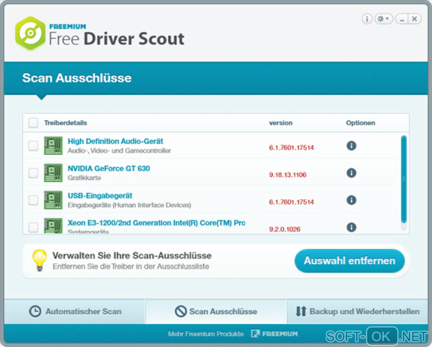The image size is (432, 347).
Task: Open Mehr Freemium Produkte link
Action: (206, 334)
